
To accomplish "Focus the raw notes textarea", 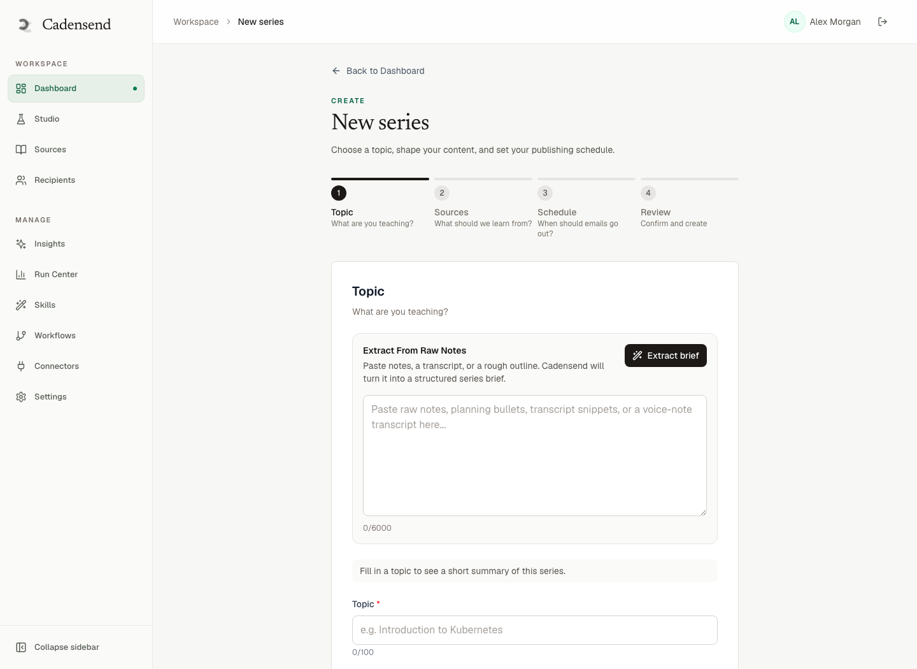I will [x=535, y=456].
